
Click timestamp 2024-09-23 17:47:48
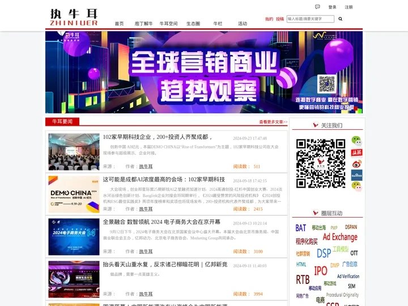click(x=250, y=138)
